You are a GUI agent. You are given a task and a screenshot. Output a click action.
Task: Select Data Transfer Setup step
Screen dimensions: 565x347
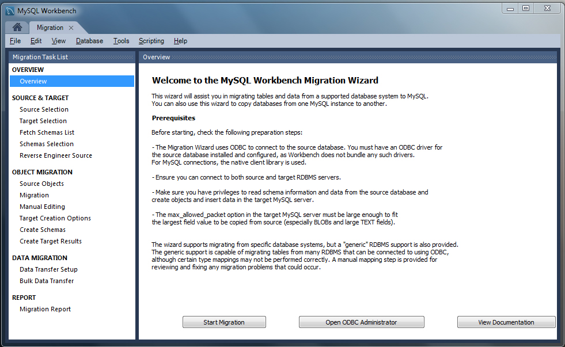pos(48,269)
